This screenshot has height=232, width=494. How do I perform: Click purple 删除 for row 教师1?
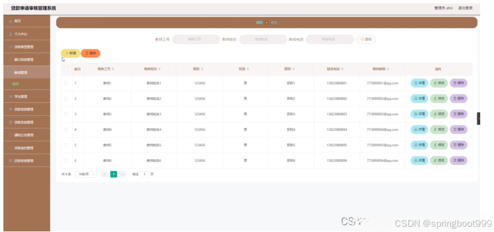tap(458, 83)
